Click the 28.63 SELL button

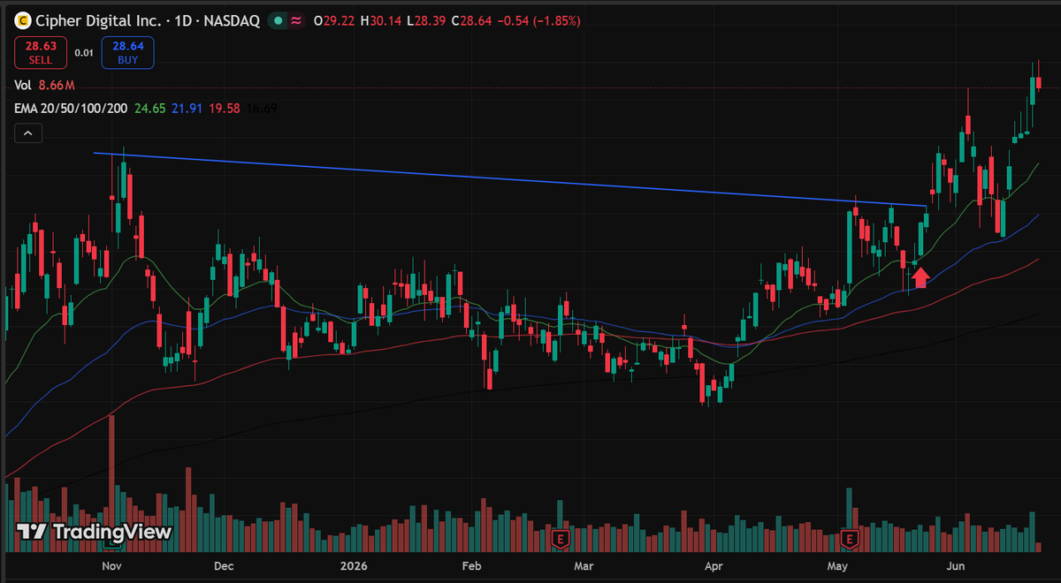click(x=40, y=52)
